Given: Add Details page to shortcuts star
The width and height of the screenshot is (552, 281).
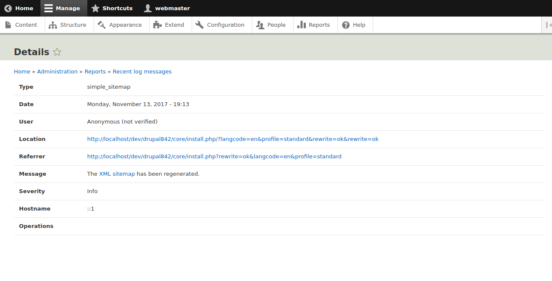Looking at the screenshot, I should coord(57,52).
